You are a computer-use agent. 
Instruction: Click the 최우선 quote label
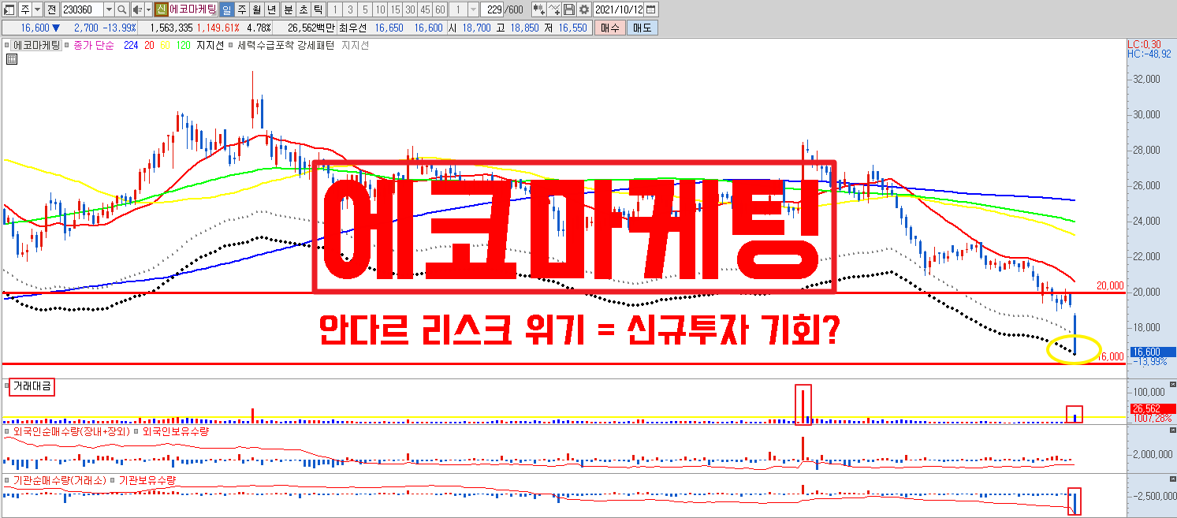coord(352,28)
